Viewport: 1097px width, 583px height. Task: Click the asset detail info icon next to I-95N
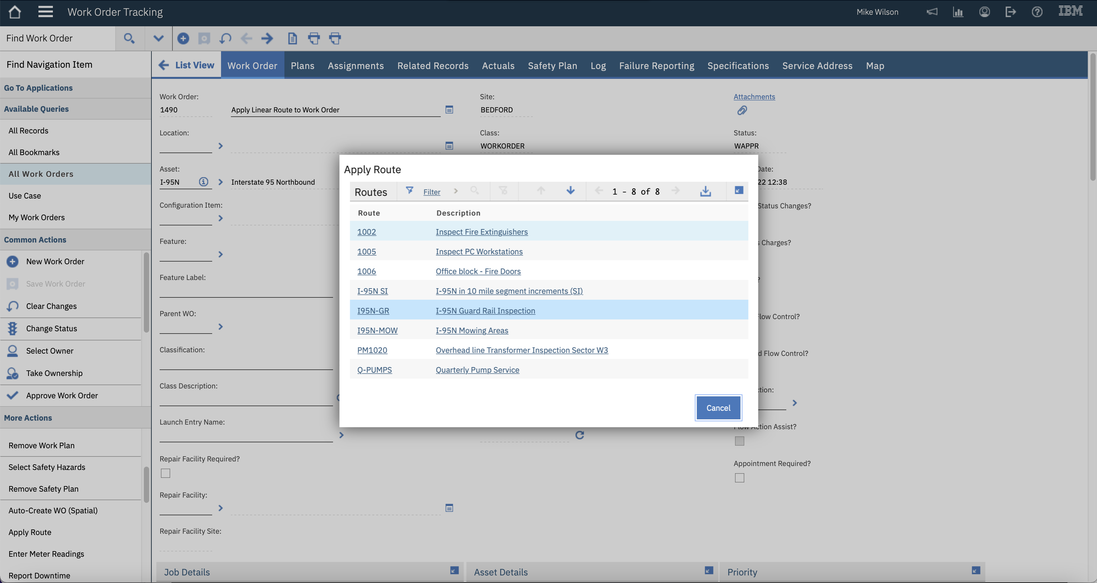pyautogui.click(x=203, y=182)
